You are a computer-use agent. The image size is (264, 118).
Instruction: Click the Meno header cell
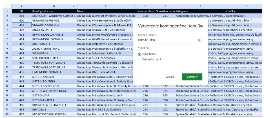point(106,11)
